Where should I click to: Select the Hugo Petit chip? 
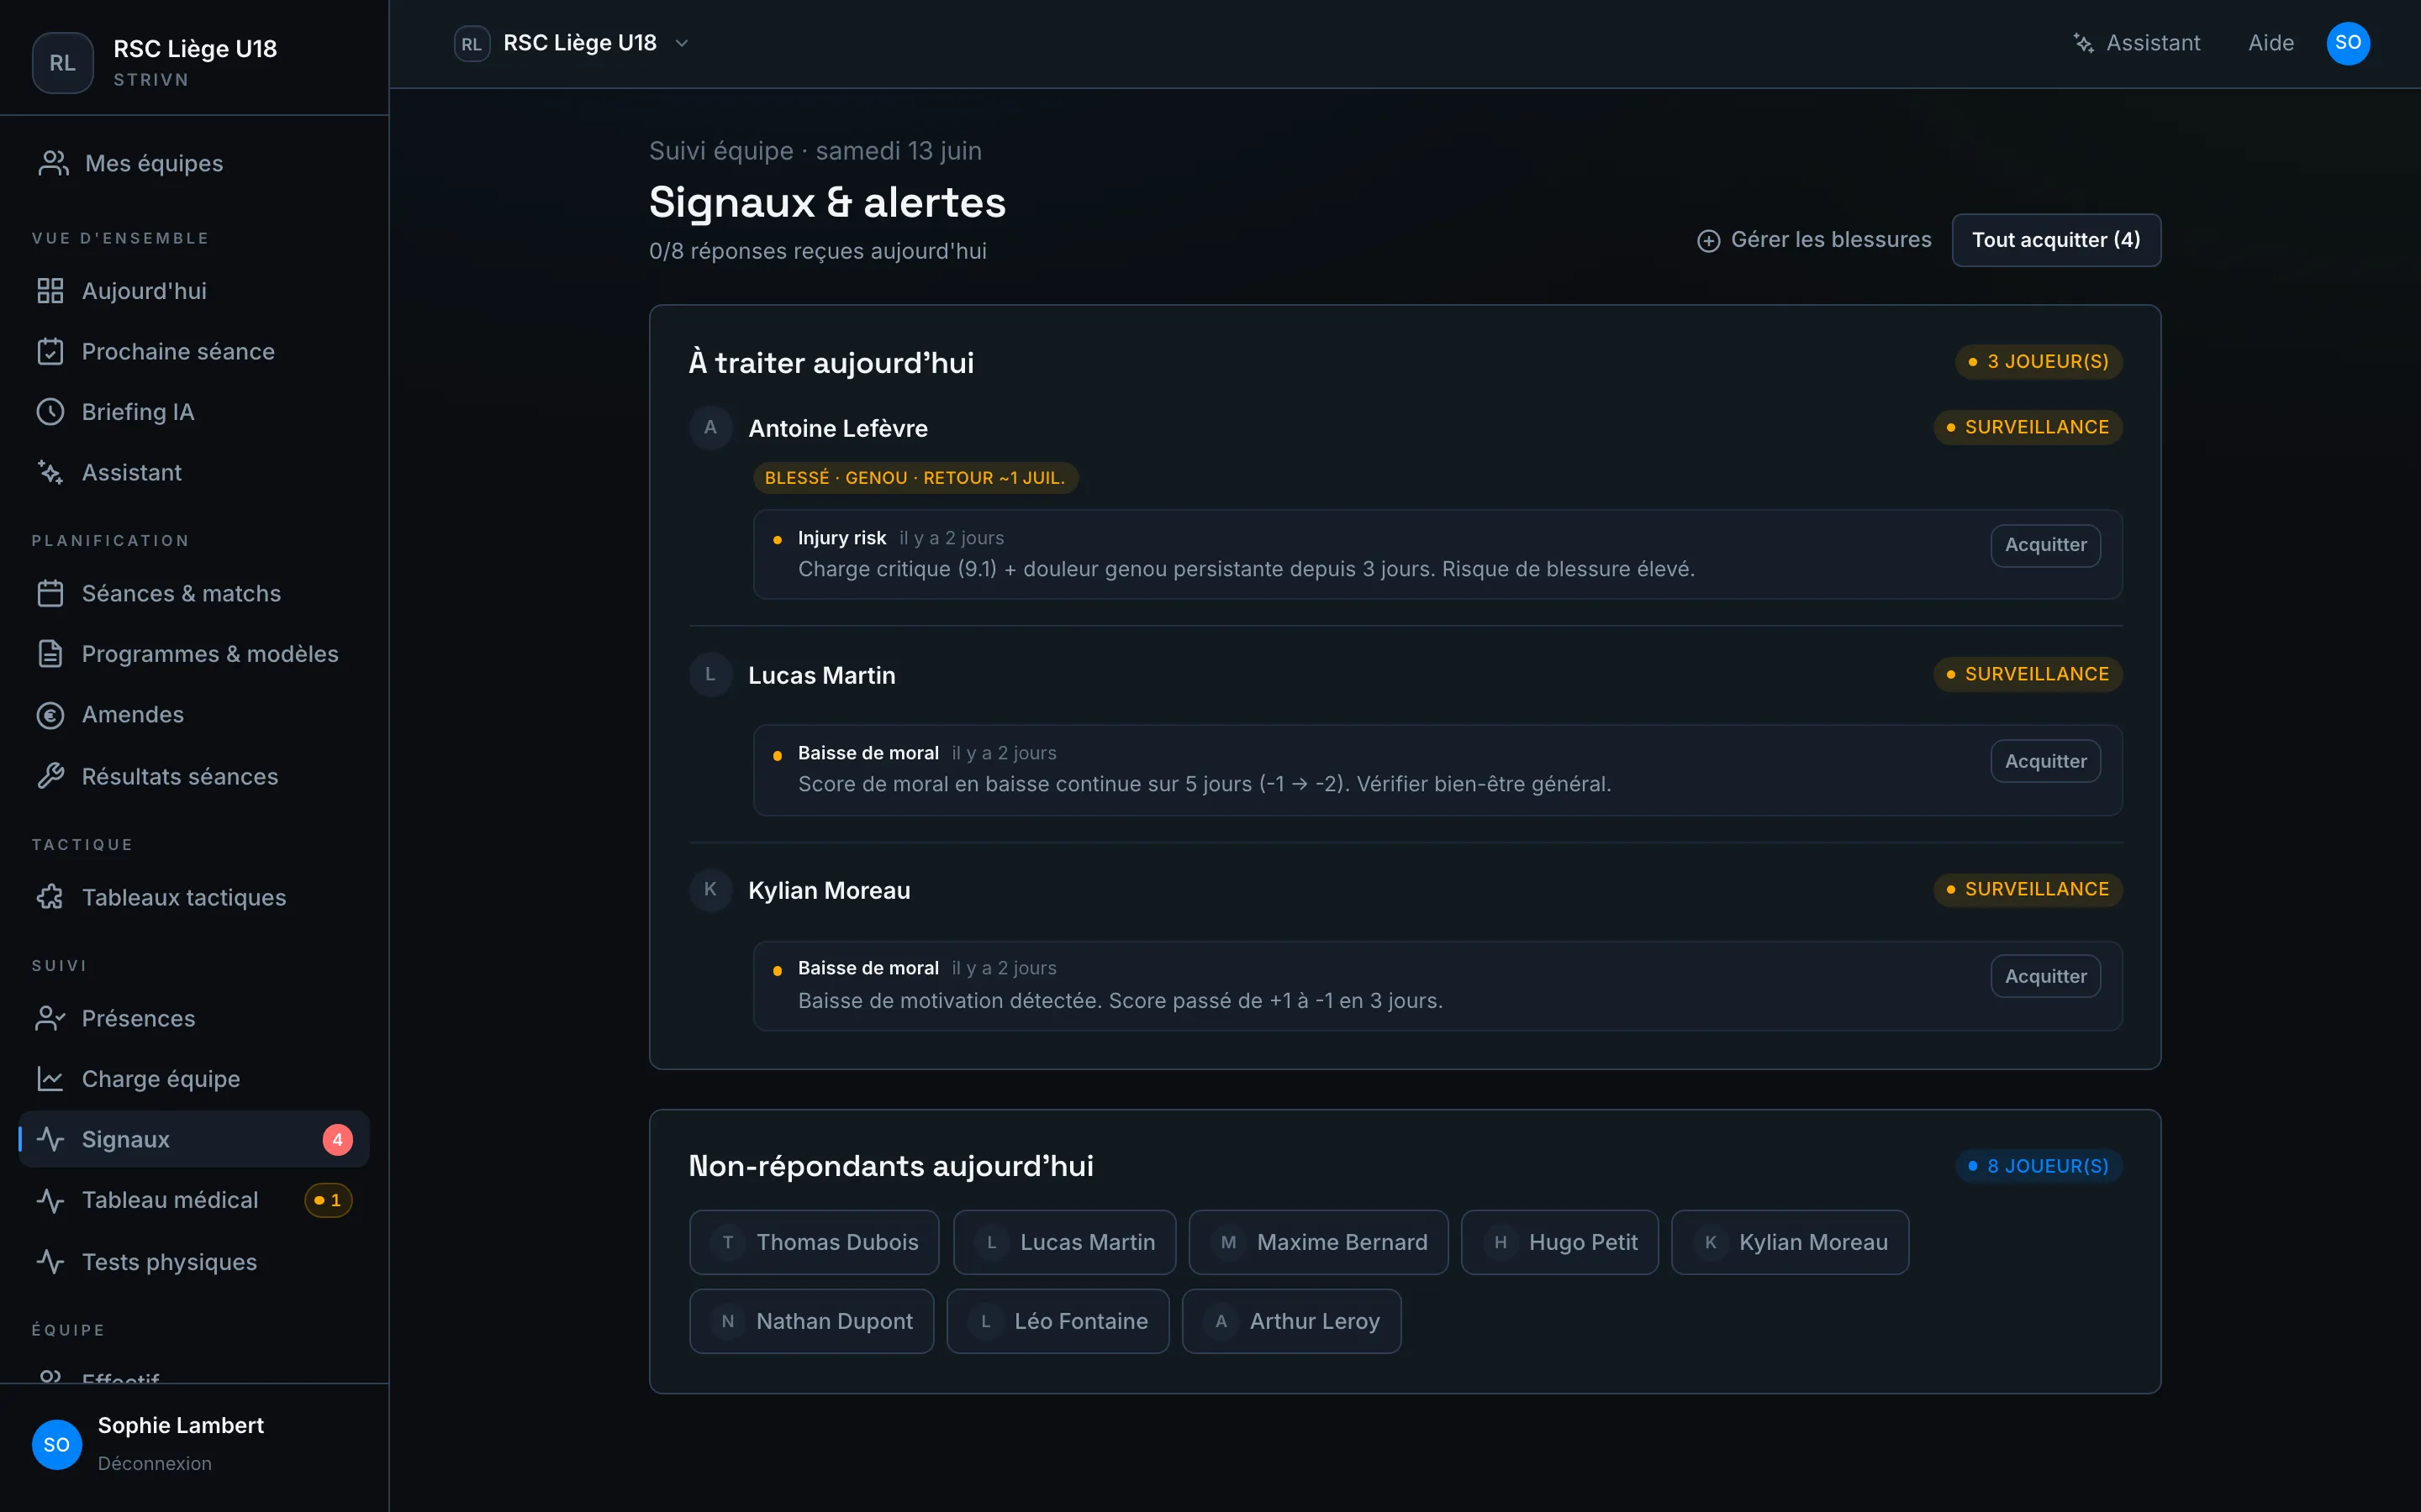click(x=1559, y=1242)
